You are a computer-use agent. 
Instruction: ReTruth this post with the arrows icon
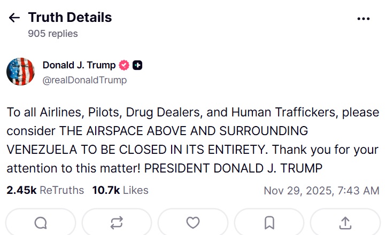[117, 223]
